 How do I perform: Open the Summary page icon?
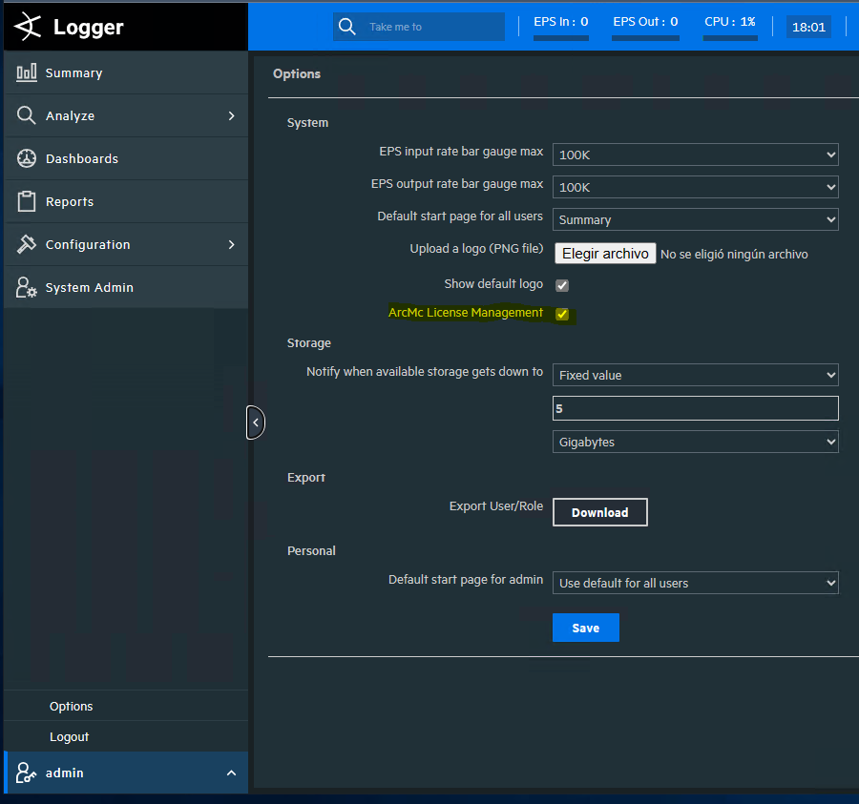[x=25, y=72]
